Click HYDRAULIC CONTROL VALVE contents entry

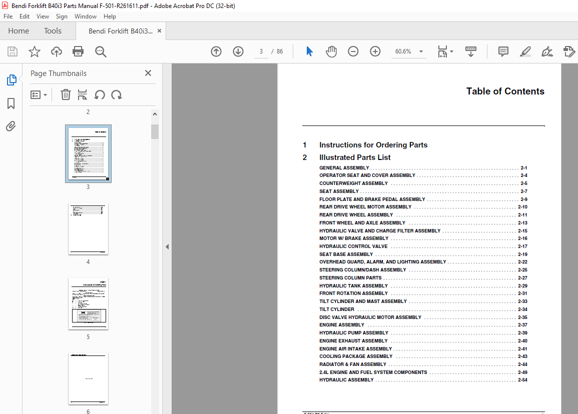(423, 246)
